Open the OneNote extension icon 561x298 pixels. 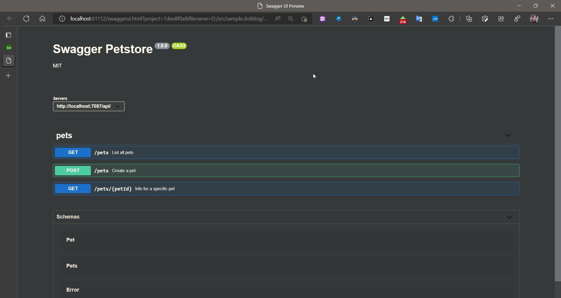click(x=323, y=19)
